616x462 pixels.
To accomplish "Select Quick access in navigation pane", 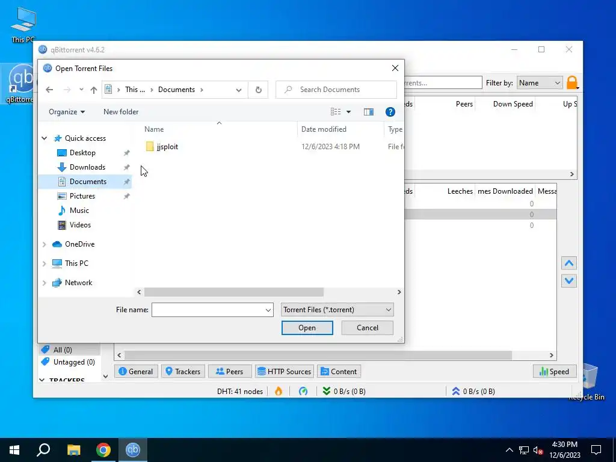I will pyautogui.click(x=85, y=138).
